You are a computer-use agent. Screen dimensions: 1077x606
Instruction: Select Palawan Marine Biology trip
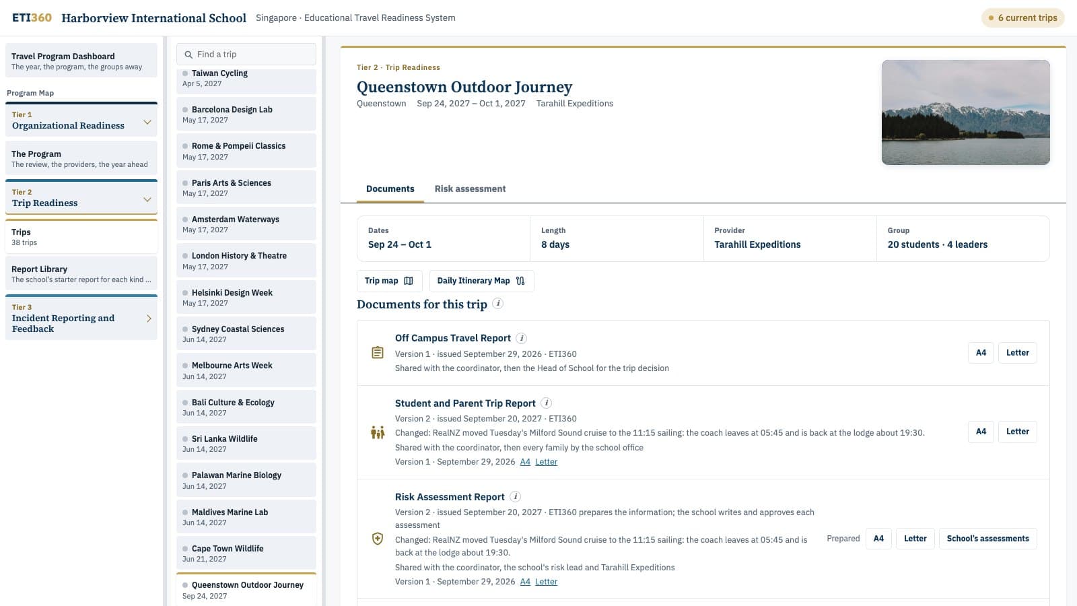(246, 480)
